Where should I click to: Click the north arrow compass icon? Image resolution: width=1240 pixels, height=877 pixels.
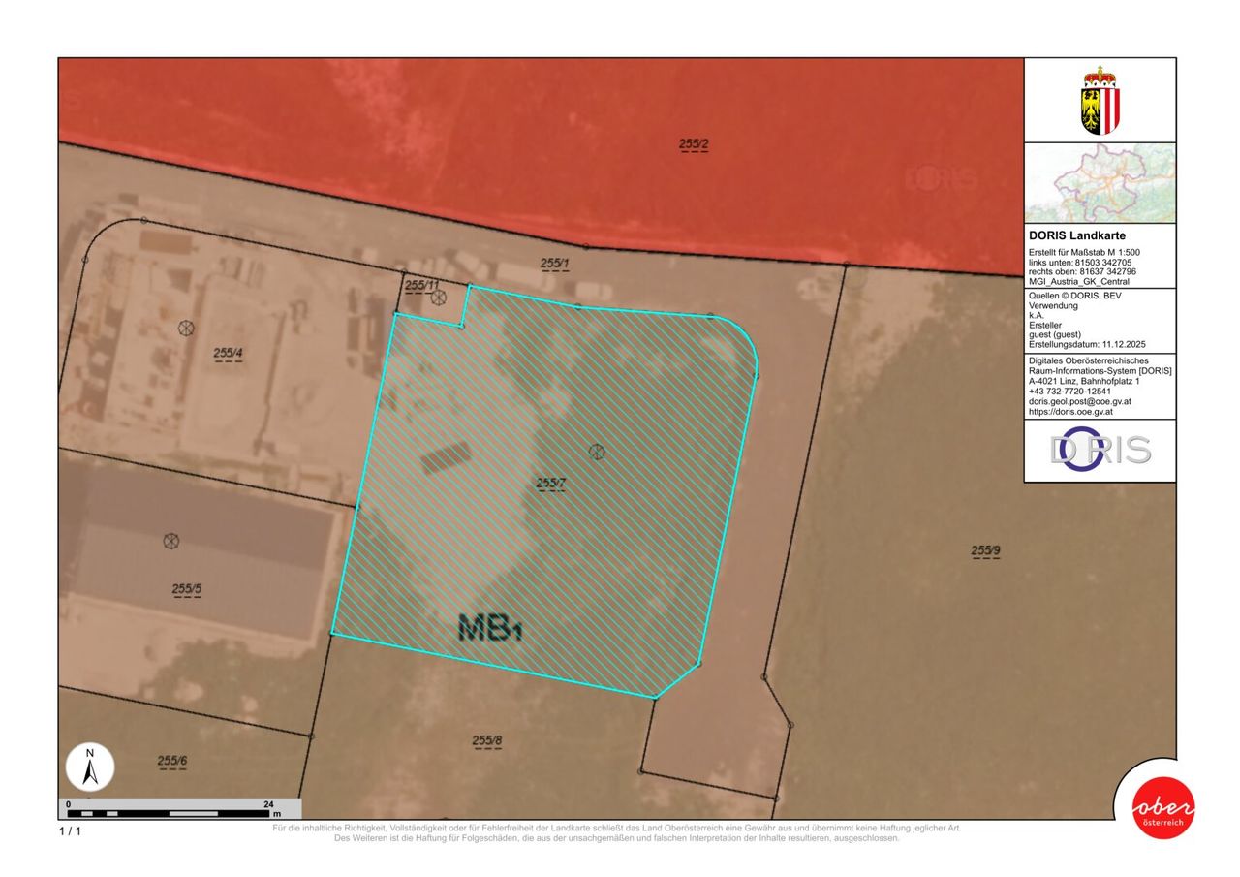click(90, 768)
